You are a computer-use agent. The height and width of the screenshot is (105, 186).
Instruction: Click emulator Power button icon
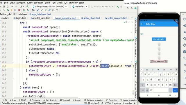185,19
